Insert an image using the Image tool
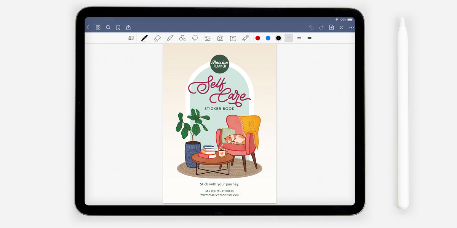 click(x=208, y=38)
